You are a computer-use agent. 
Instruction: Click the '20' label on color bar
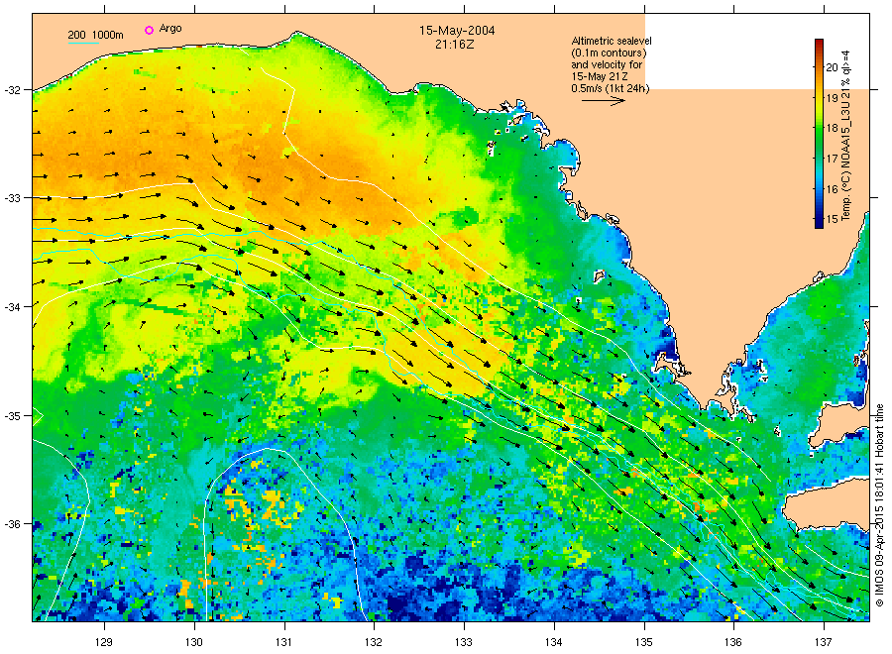[x=832, y=67]
